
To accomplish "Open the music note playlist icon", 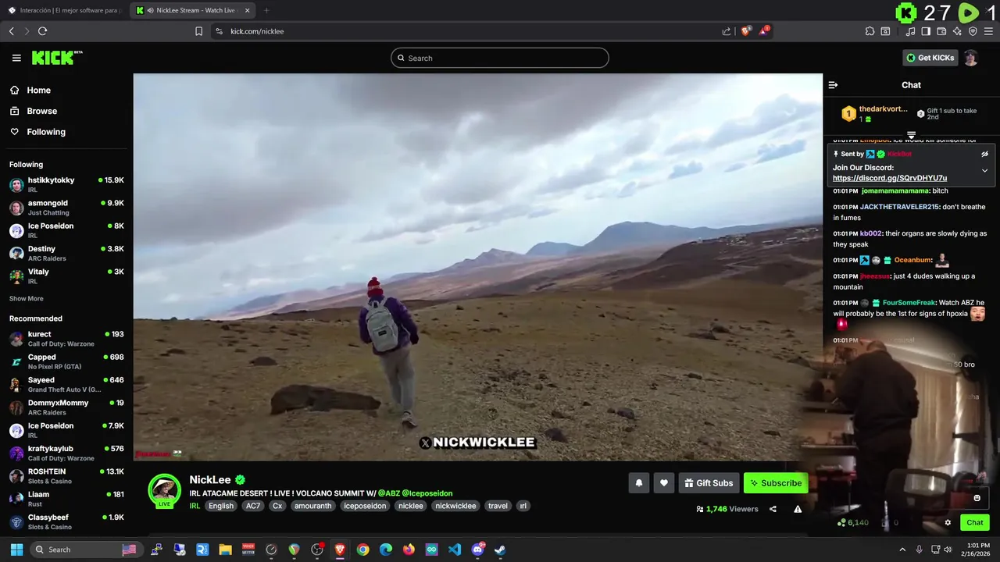I will pyautogui.click(x=910, y=31).
